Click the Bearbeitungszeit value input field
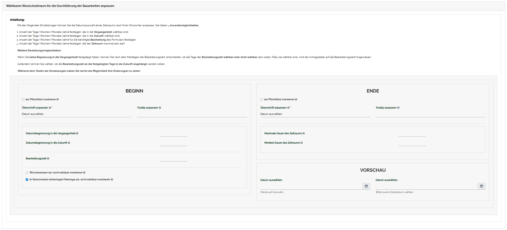This screenshot has width=507, height=230. [x=173, y=158]
